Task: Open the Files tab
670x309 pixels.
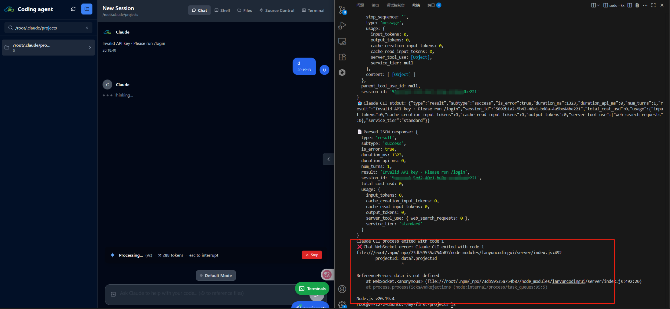Action: (245, 10)
